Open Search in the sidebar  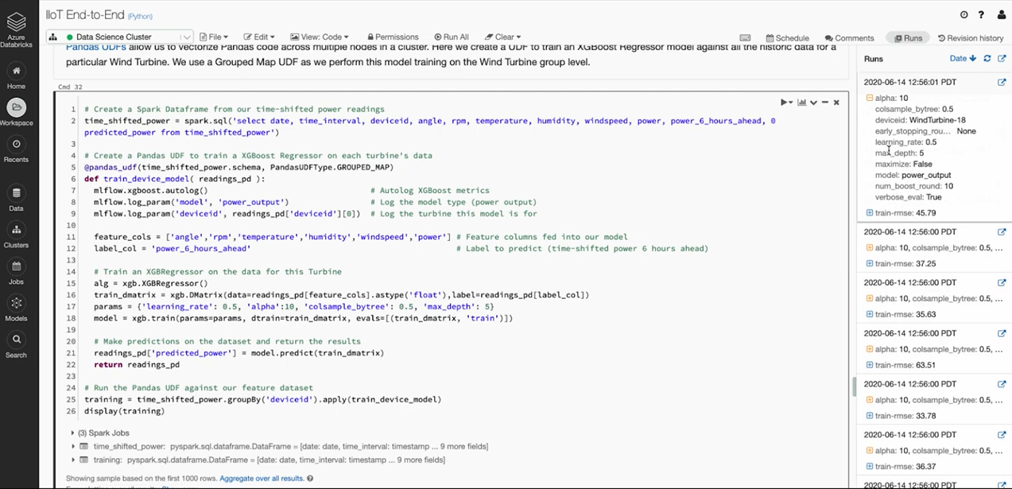[16, 345]
